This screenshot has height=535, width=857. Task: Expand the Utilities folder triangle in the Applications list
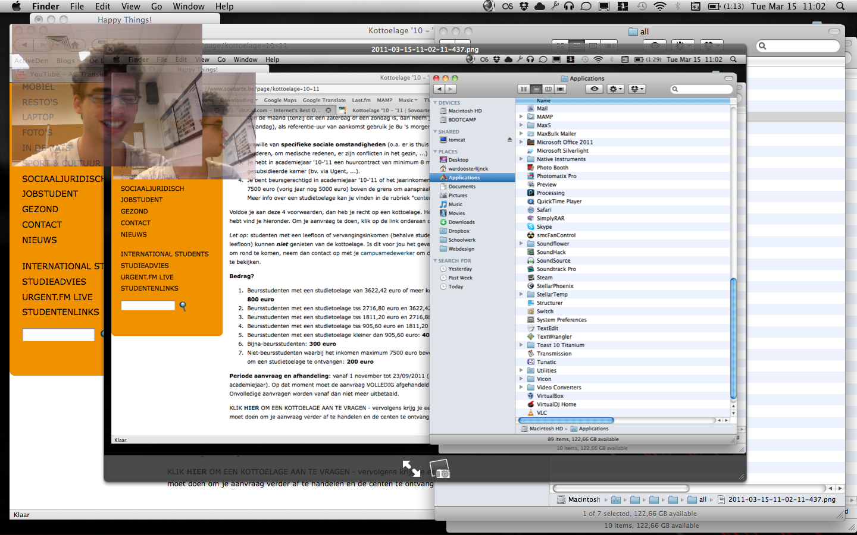(x=521, y=370)
